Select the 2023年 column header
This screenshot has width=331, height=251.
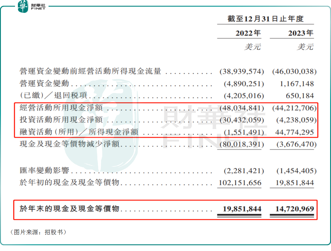coord(301,33)
